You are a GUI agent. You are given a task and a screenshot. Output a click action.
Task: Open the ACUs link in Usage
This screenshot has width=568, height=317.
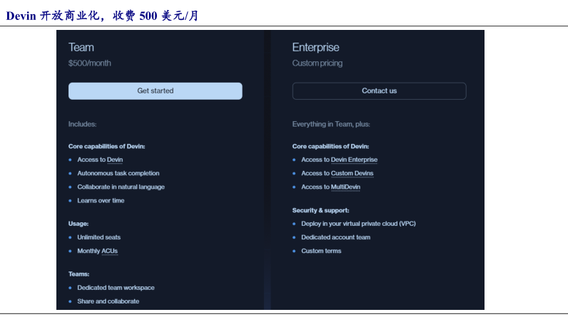pos(109,251)
